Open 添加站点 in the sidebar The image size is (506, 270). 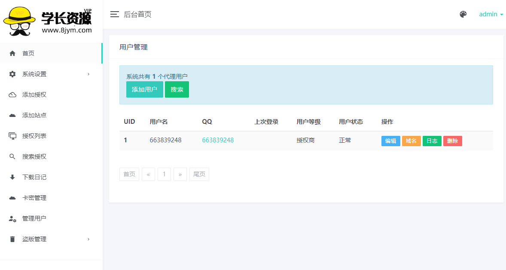(34, 115)
